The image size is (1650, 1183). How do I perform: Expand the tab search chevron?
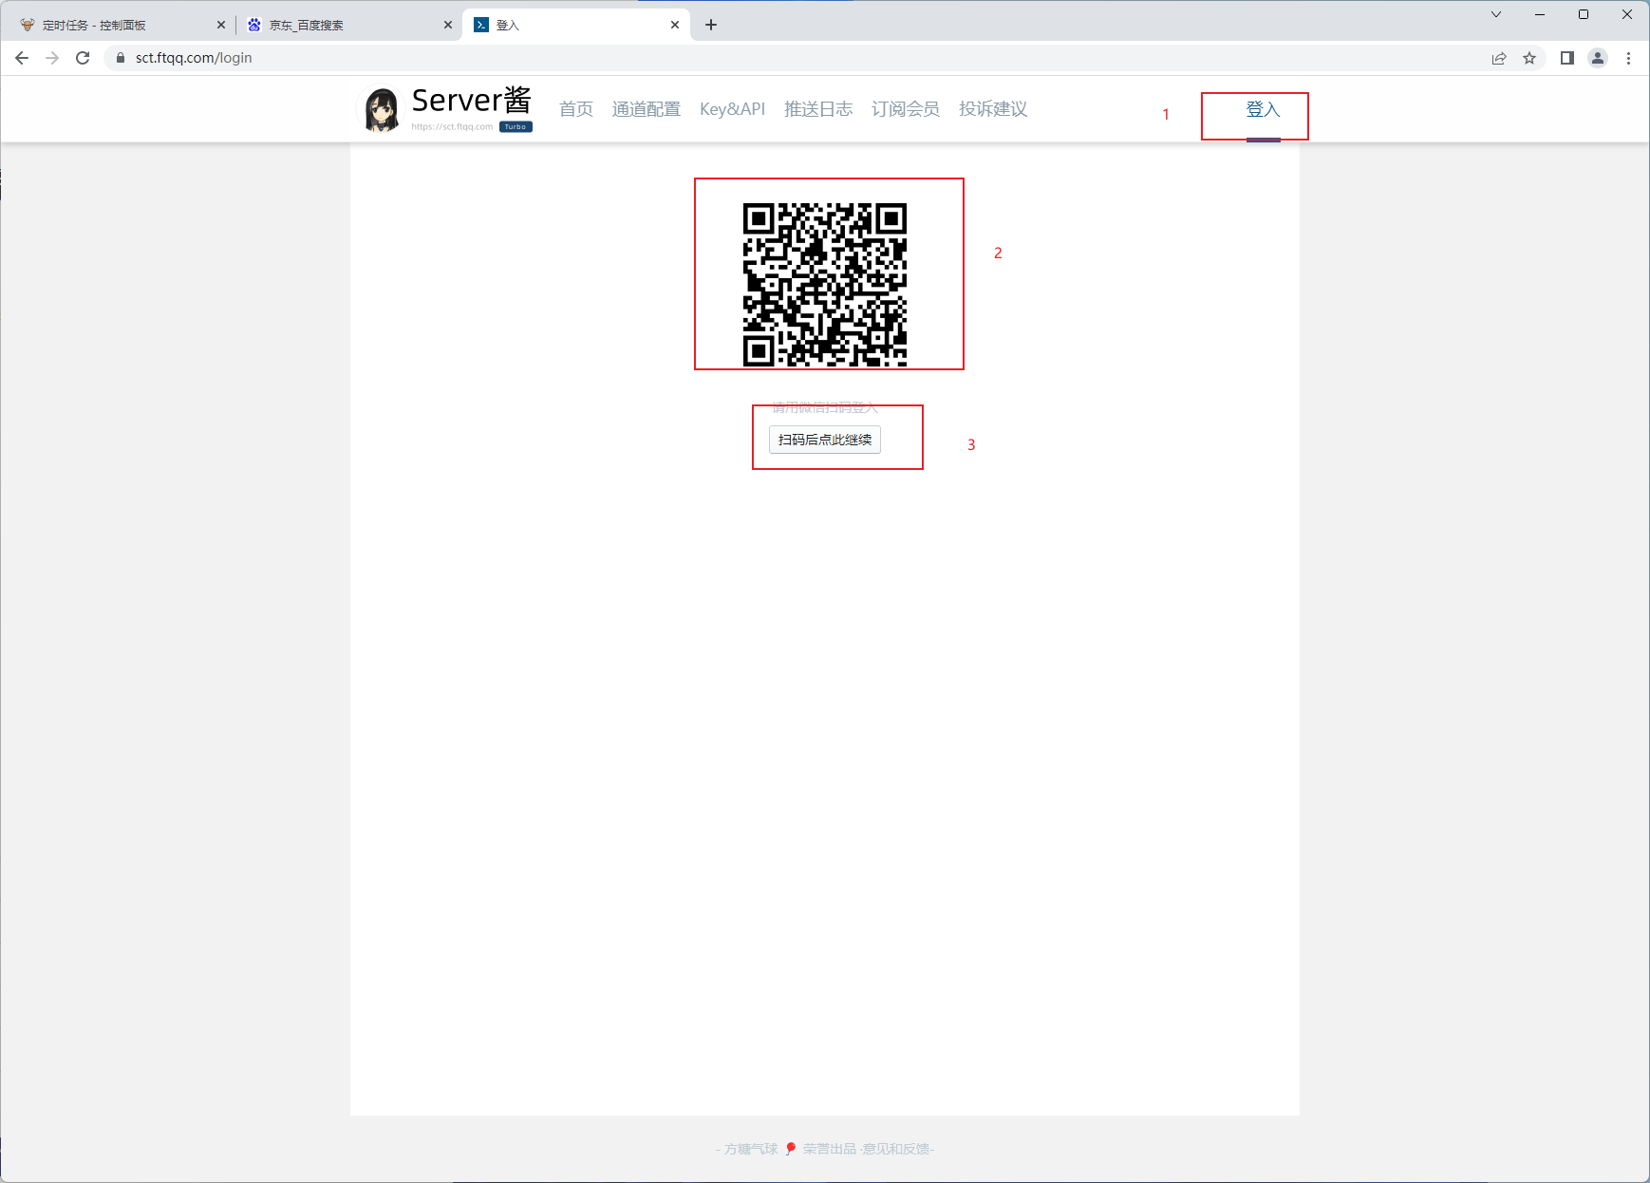pos(1496,14)
